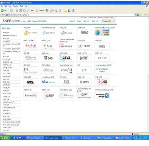
Task: Switch to Yahoo! Messenger on the taskbar
Action: (x=35, y=138)
